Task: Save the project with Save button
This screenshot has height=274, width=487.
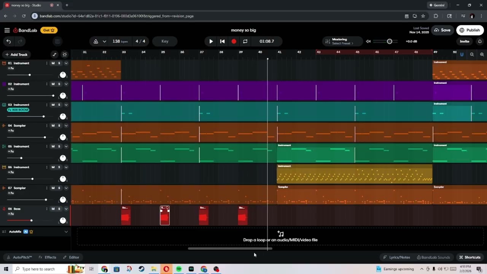Action: [x=442, y=30]
